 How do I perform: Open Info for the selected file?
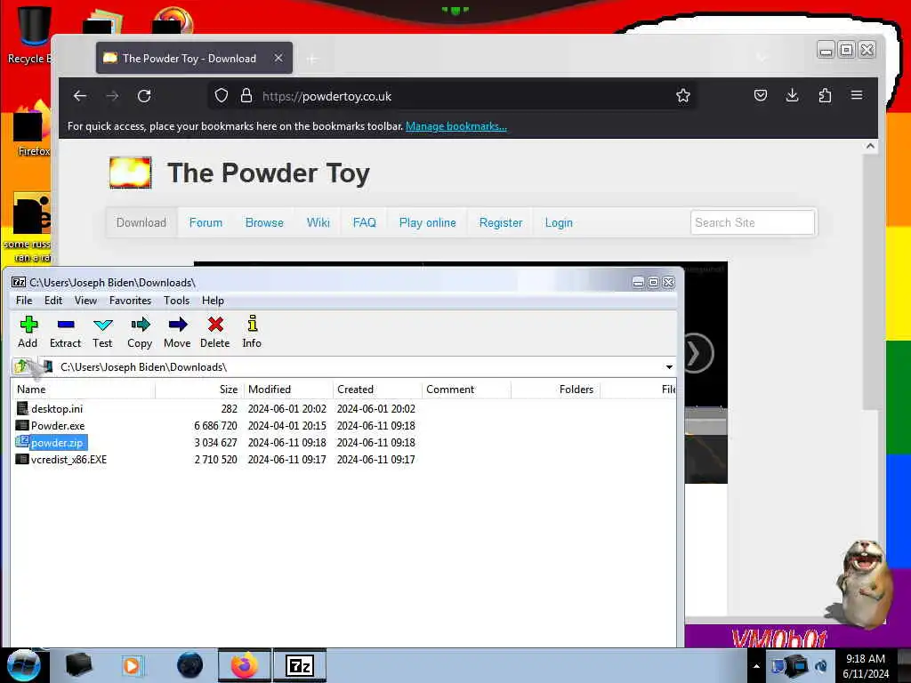coord(252,333)
